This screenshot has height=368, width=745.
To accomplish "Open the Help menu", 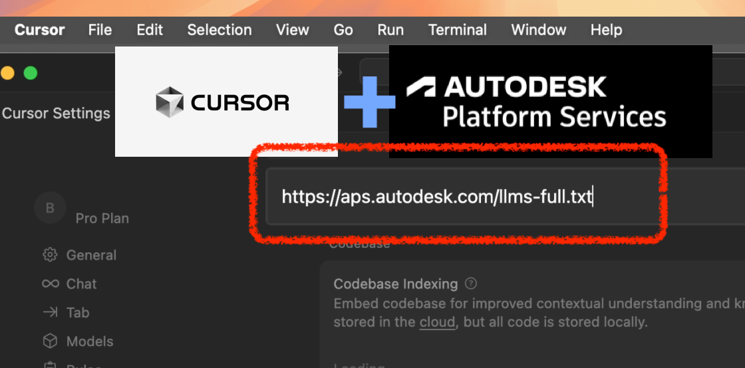I will point(606,30).
